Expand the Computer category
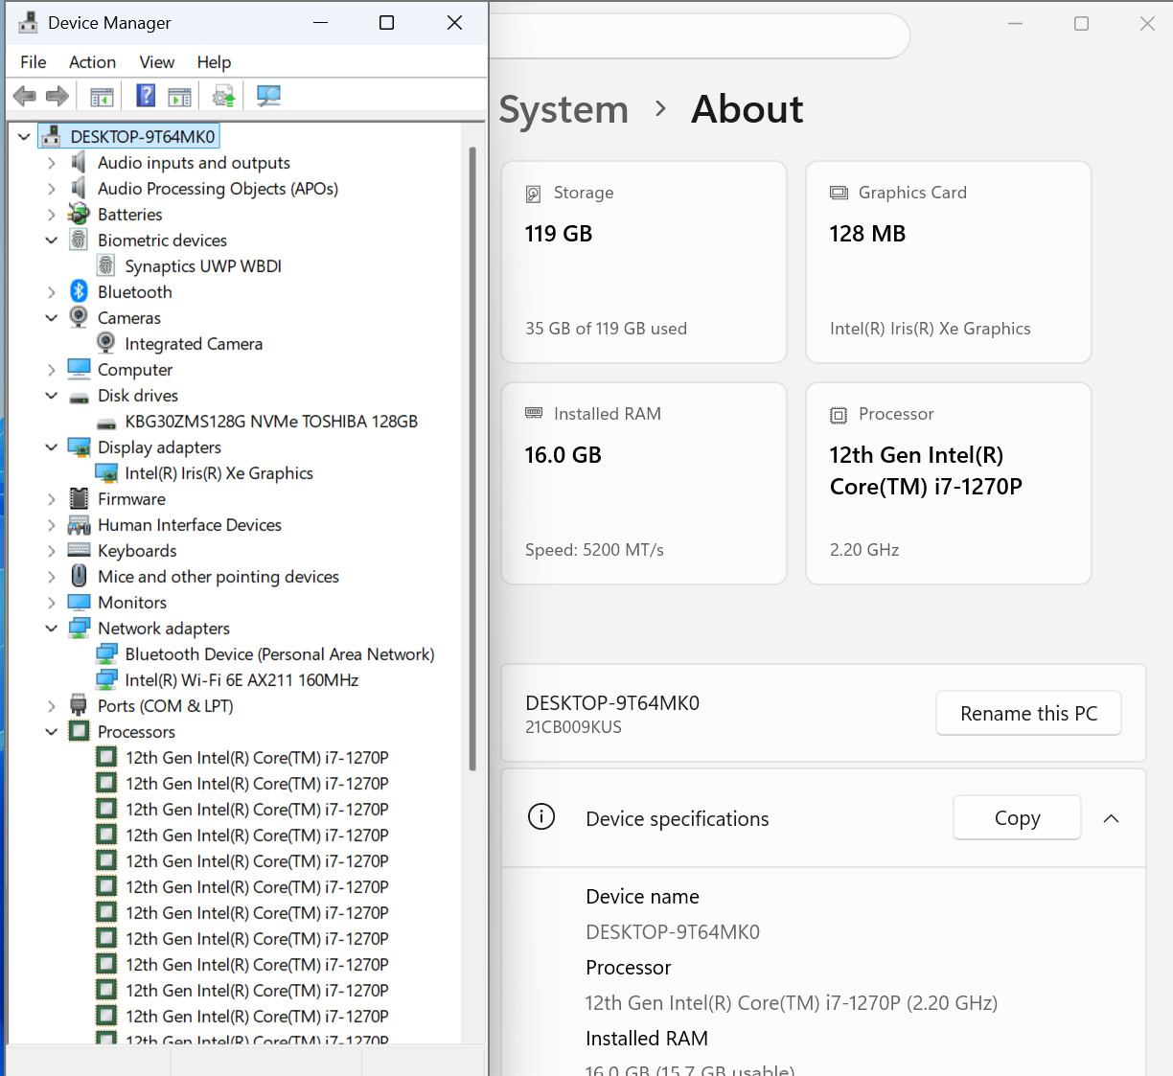Viewport: 1173px width, 1076px height. click(x=52, y=370)
